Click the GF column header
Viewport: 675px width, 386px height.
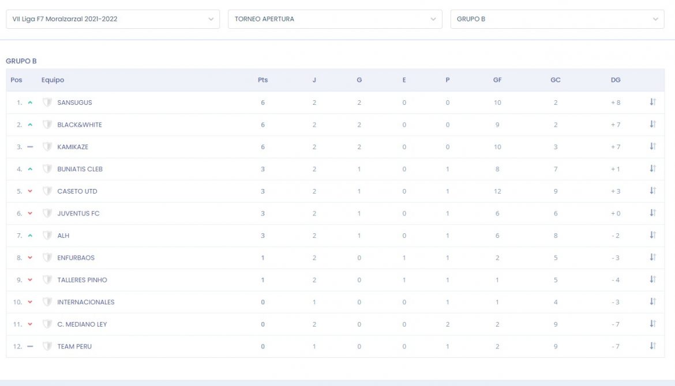[x=497, y=80]
